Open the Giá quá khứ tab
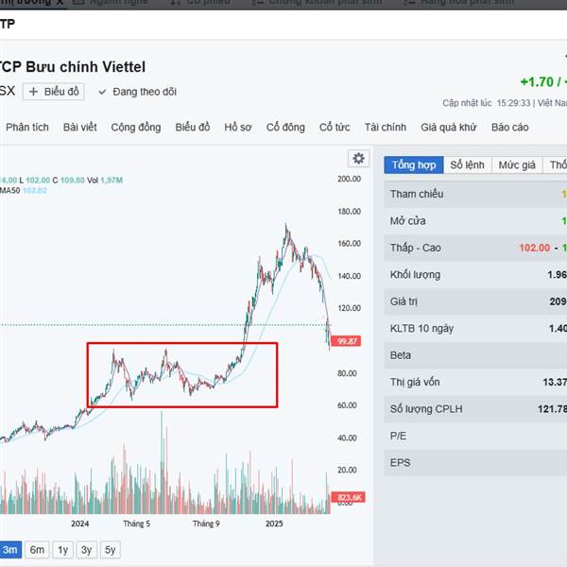This screenshot has height=567, width=567. [449, 127]
